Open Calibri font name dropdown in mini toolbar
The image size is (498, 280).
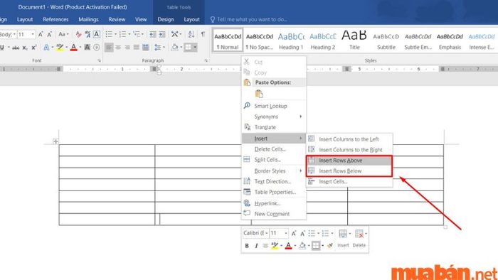[267, 233]
